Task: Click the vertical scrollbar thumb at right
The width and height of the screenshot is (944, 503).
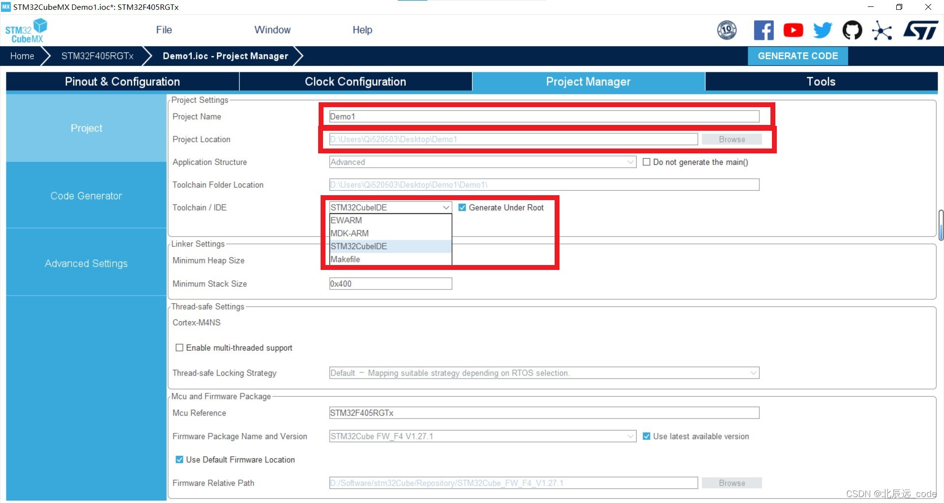Action: [941, 225]
